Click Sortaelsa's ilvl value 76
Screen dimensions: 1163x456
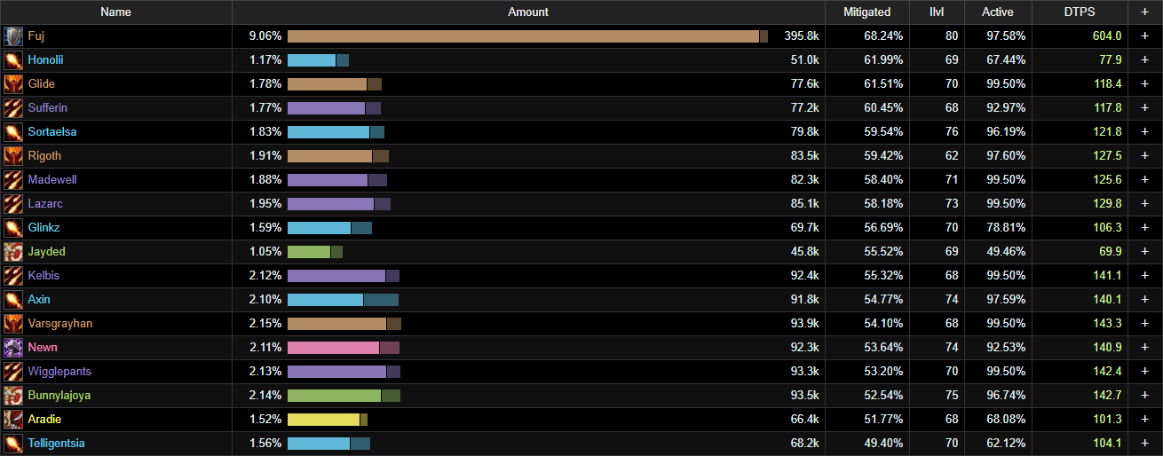[x=951, y=132]
